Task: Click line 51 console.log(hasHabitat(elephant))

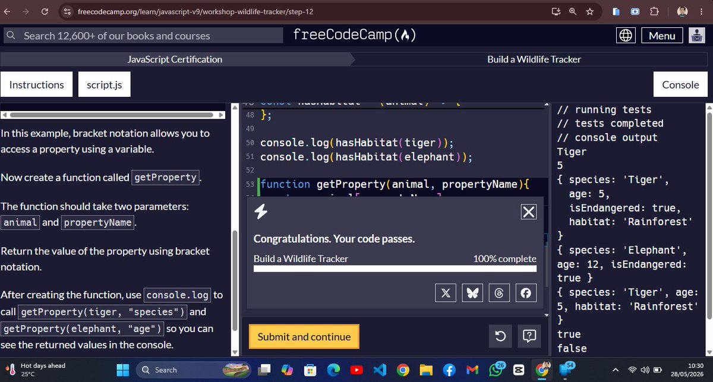Action: point(367,157)
